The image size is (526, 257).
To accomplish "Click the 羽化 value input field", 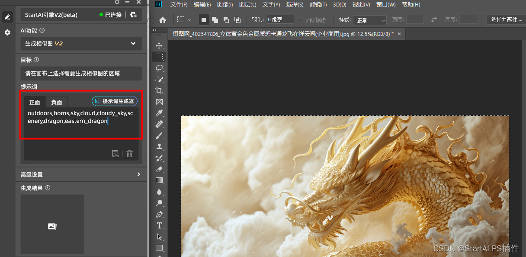I will (280, 20).
